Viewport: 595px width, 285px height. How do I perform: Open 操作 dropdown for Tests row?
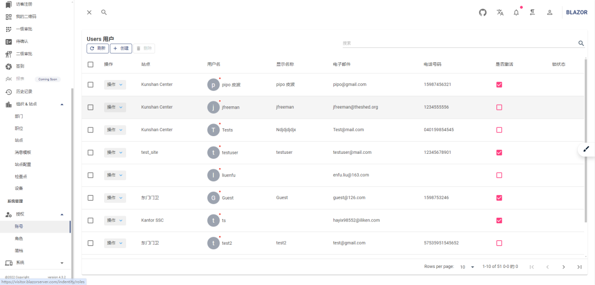pos(115,130)
